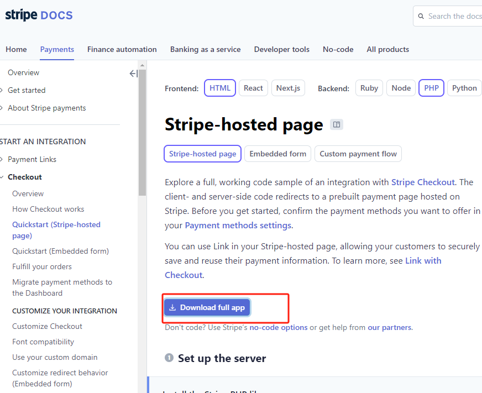482x393 pixels.
Task: Open the No-code tab
Action: 338,50
